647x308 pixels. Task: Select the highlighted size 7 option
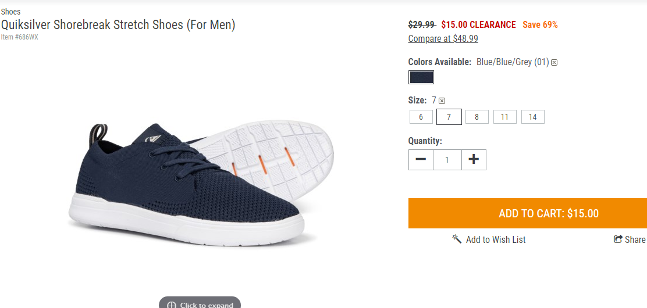[449, 117]
